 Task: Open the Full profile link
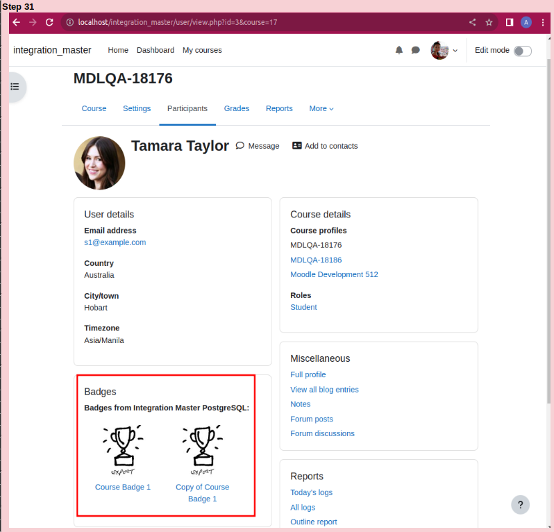308,375
